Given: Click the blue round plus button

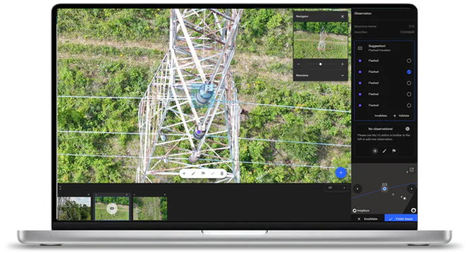Looking at the screenshot, I should pos(341,172).
